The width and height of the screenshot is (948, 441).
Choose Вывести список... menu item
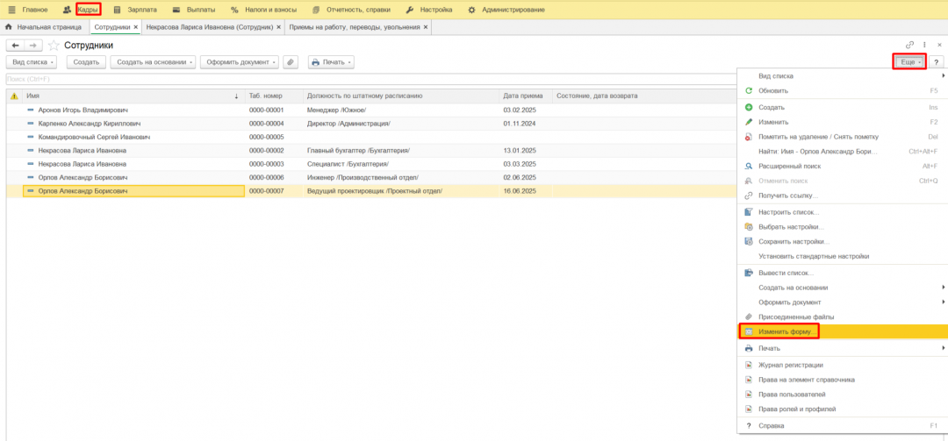tap(843, 273)
